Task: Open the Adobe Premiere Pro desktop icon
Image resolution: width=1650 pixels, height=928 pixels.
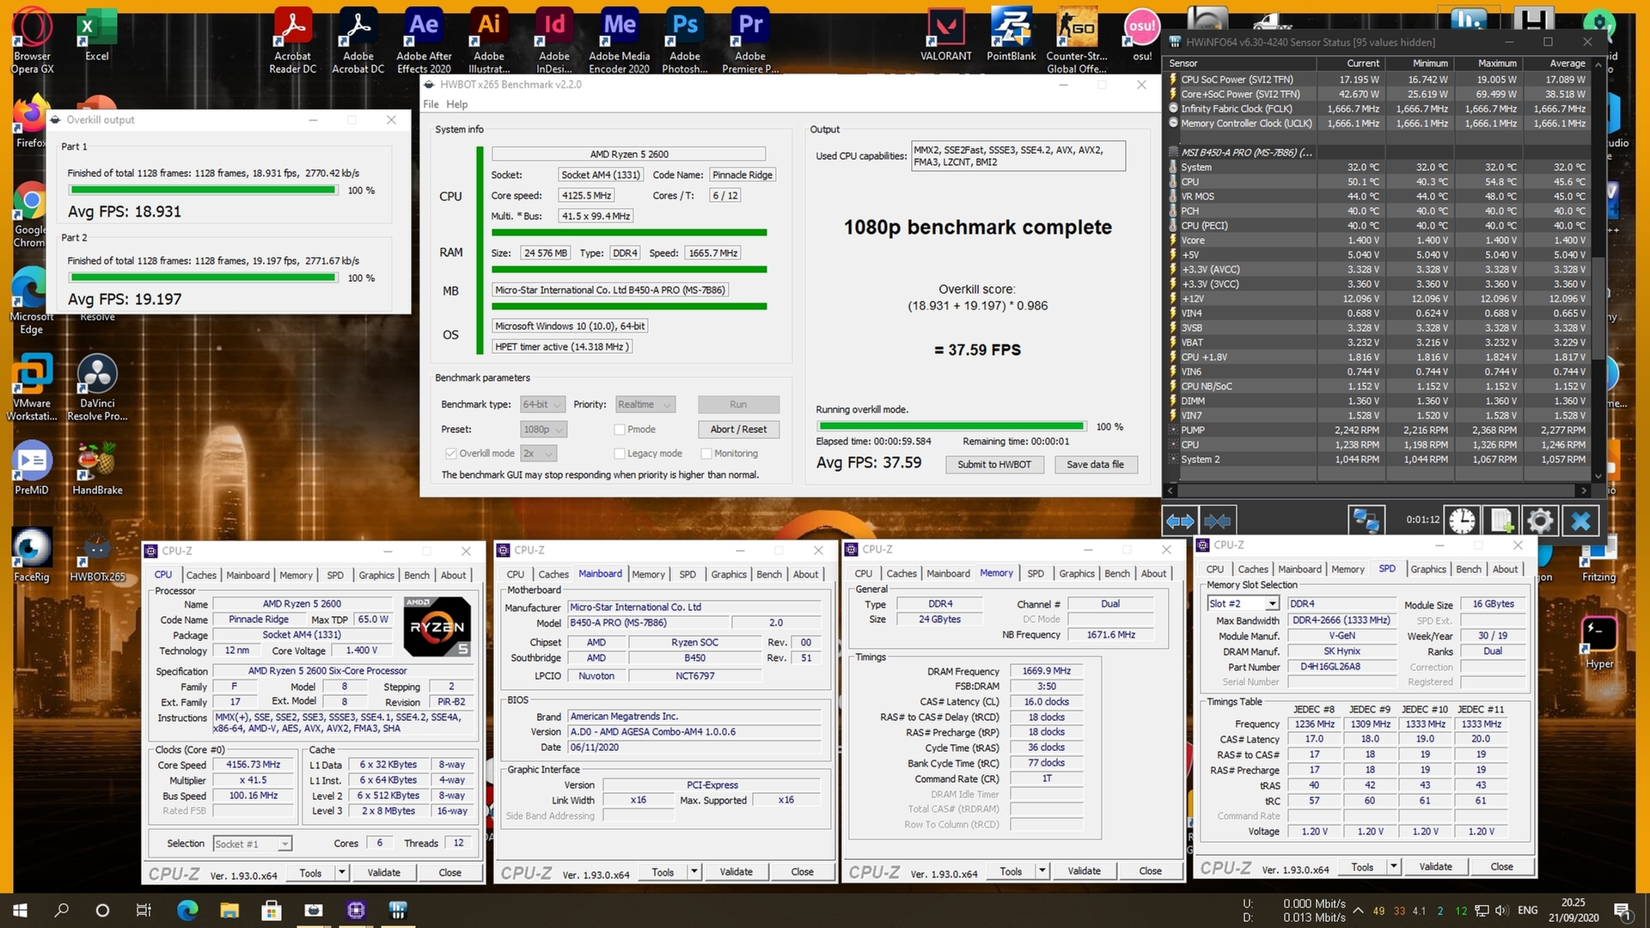Action: (x=750, y=40)
